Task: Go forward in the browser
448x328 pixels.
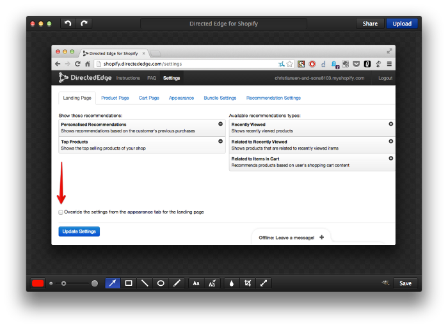Action: click(x=67, y=64)
